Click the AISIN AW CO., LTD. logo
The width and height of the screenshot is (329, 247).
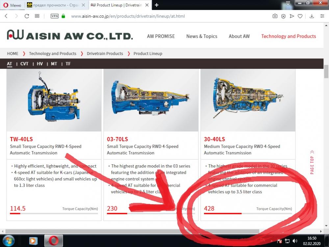coord(70,35)
